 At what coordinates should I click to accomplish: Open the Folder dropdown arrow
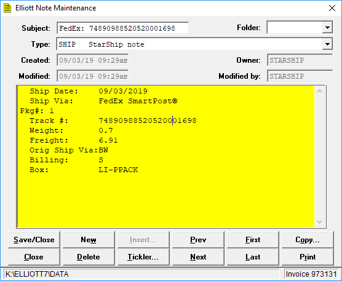click(x=327, y=28)
